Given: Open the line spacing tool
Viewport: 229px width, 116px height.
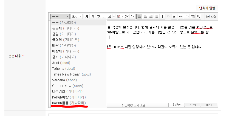Looking at the screenshot, I should tap(162, 16).
